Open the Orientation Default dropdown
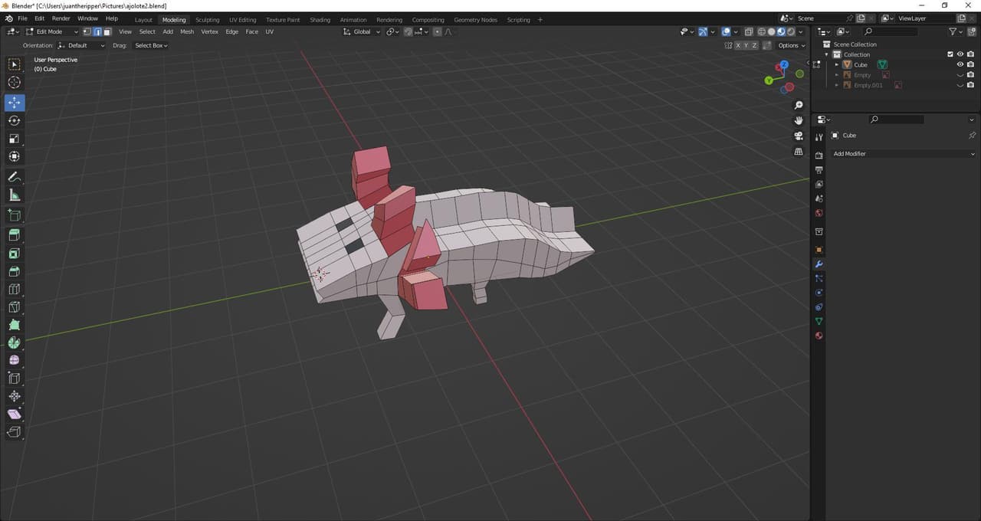Screen dimensions: 981x521 tap(82, 45)
